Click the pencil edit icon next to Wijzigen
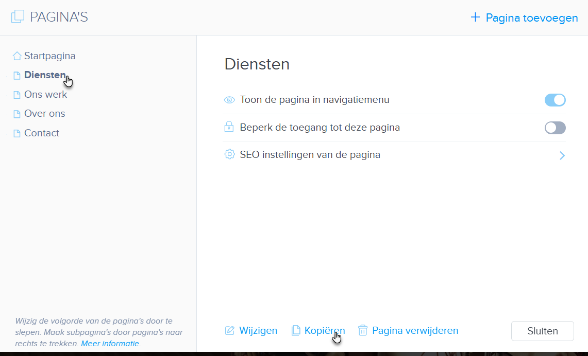 [x=229, y=331]
